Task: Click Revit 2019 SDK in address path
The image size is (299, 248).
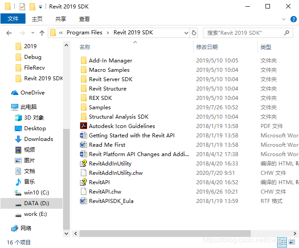Action: (x=133, y=33)
